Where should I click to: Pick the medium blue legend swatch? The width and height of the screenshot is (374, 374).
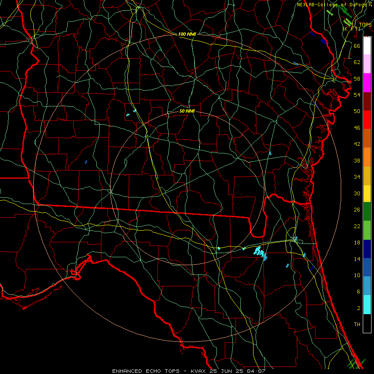point(367,267)
